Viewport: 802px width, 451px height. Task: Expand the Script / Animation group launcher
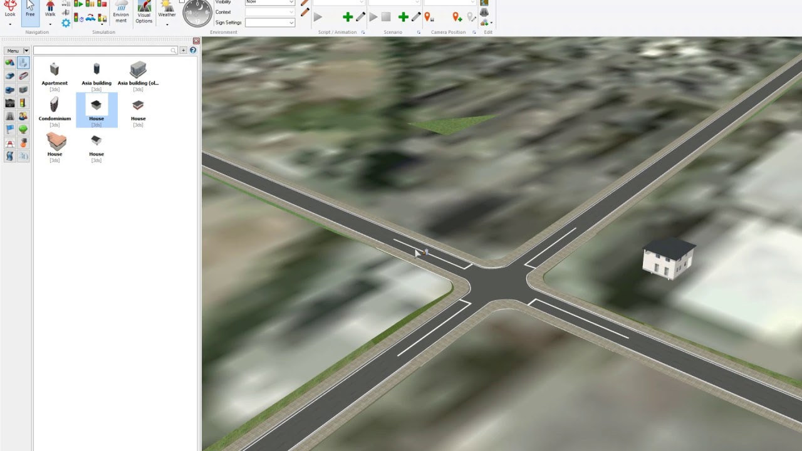click(x=363, y=32)
